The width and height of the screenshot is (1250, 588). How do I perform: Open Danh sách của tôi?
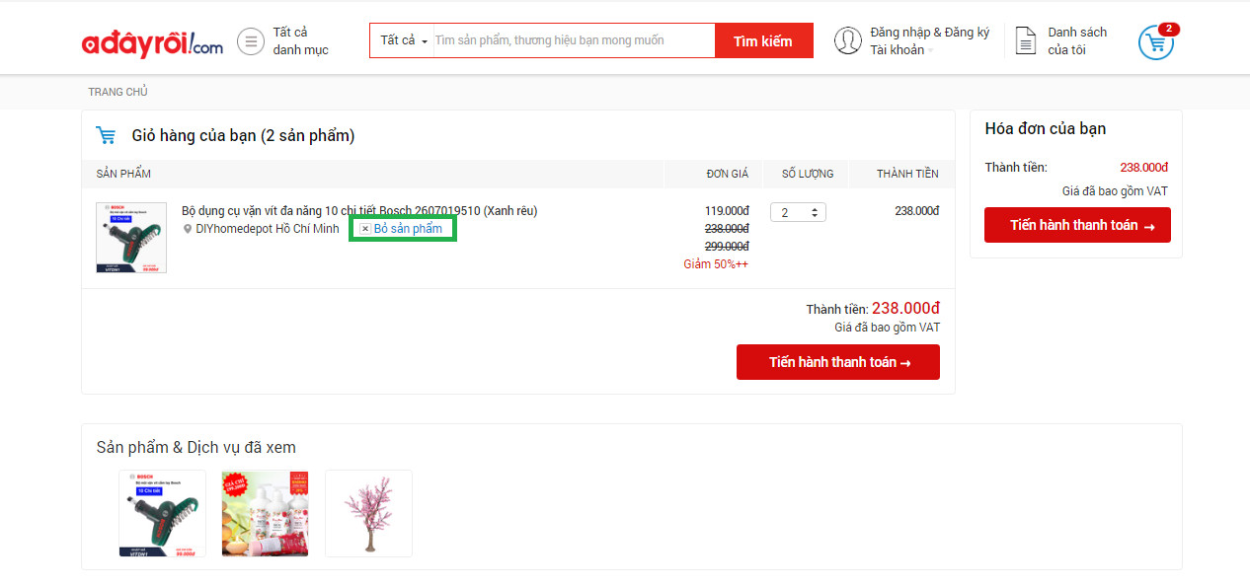(1076, 40)
